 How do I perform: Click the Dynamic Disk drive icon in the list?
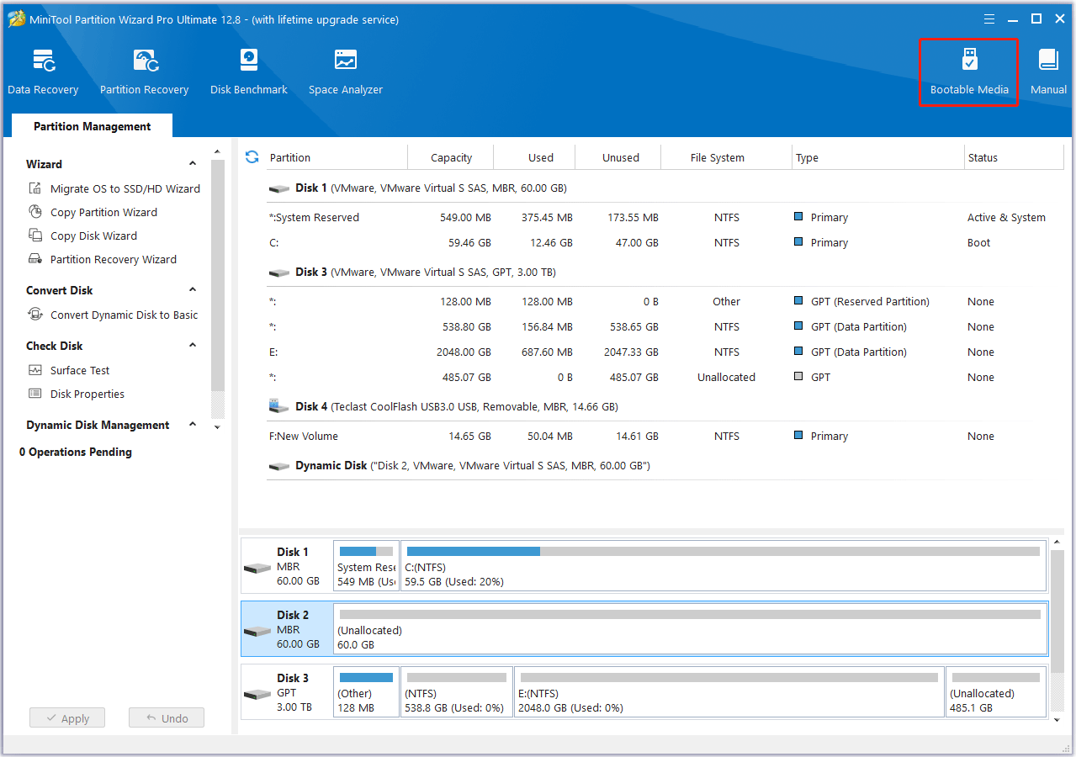pyautogui.click(x=279, y=466)
